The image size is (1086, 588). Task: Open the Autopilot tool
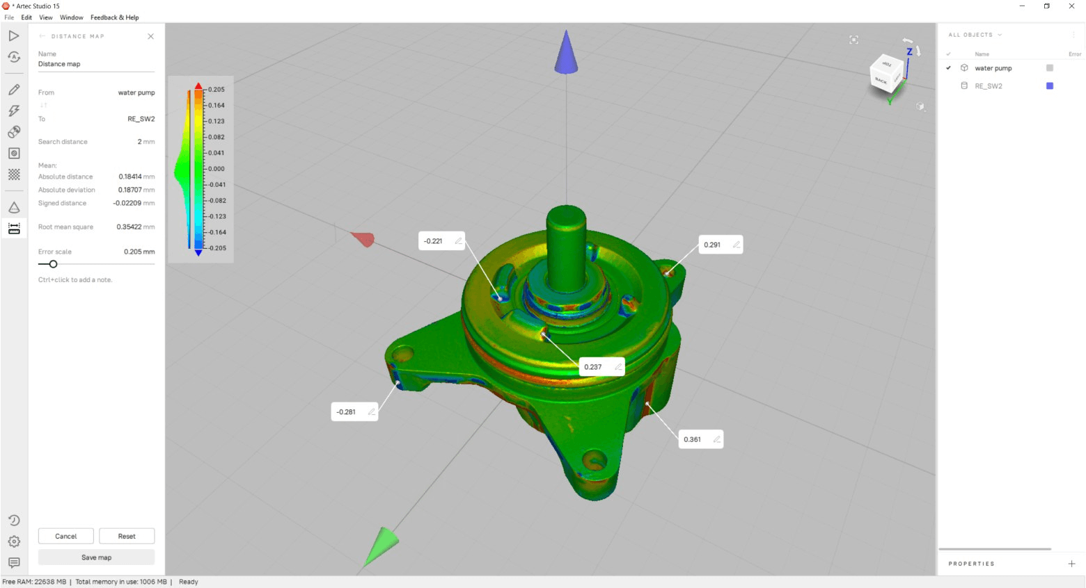click(x=13, y=58)
